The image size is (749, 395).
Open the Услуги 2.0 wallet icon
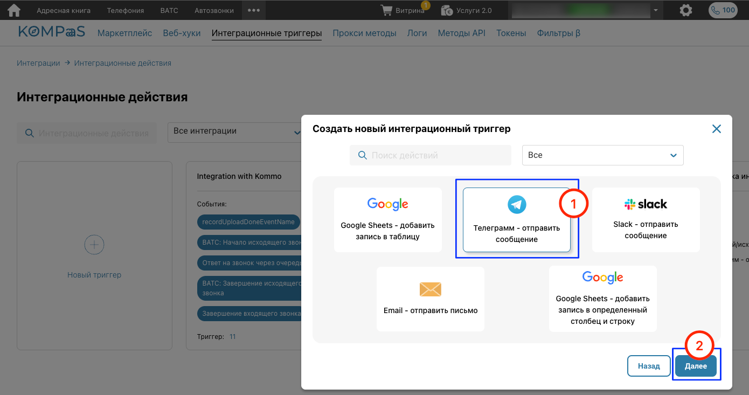tap(446, 10)
